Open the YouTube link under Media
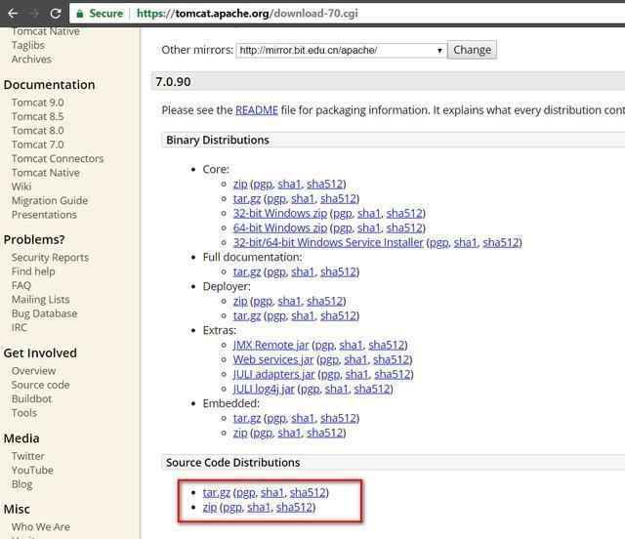Viewport: 625px width, 539px height. (32, 471)
